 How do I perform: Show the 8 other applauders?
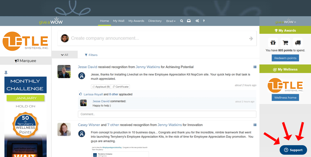click(114, 94)
